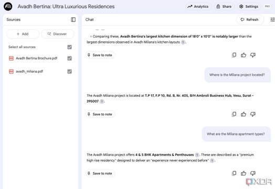
Task: Click the notebook title Avadh Bertina
Action: (x=66, y=6)
